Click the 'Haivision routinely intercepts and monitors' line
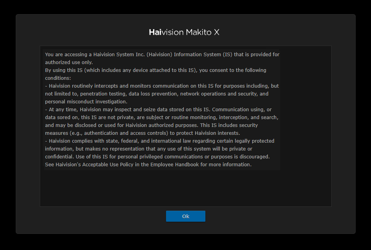The height and width of the screenshot is (250, 371). [162, 86]
